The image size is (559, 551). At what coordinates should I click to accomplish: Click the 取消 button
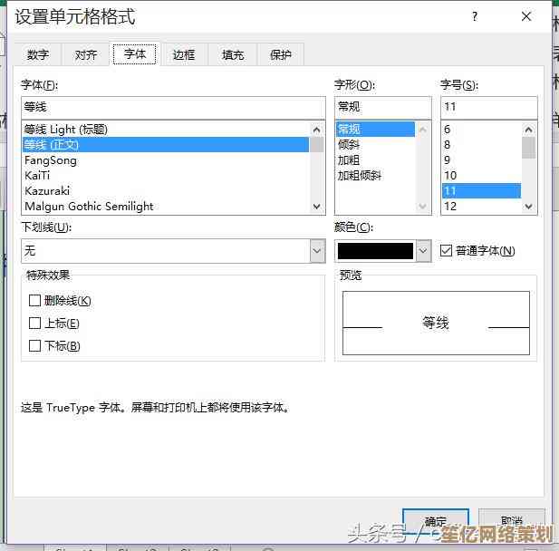[511, 521]
